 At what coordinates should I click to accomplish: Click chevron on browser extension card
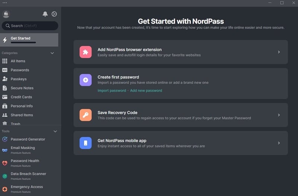tap(279, 52)
